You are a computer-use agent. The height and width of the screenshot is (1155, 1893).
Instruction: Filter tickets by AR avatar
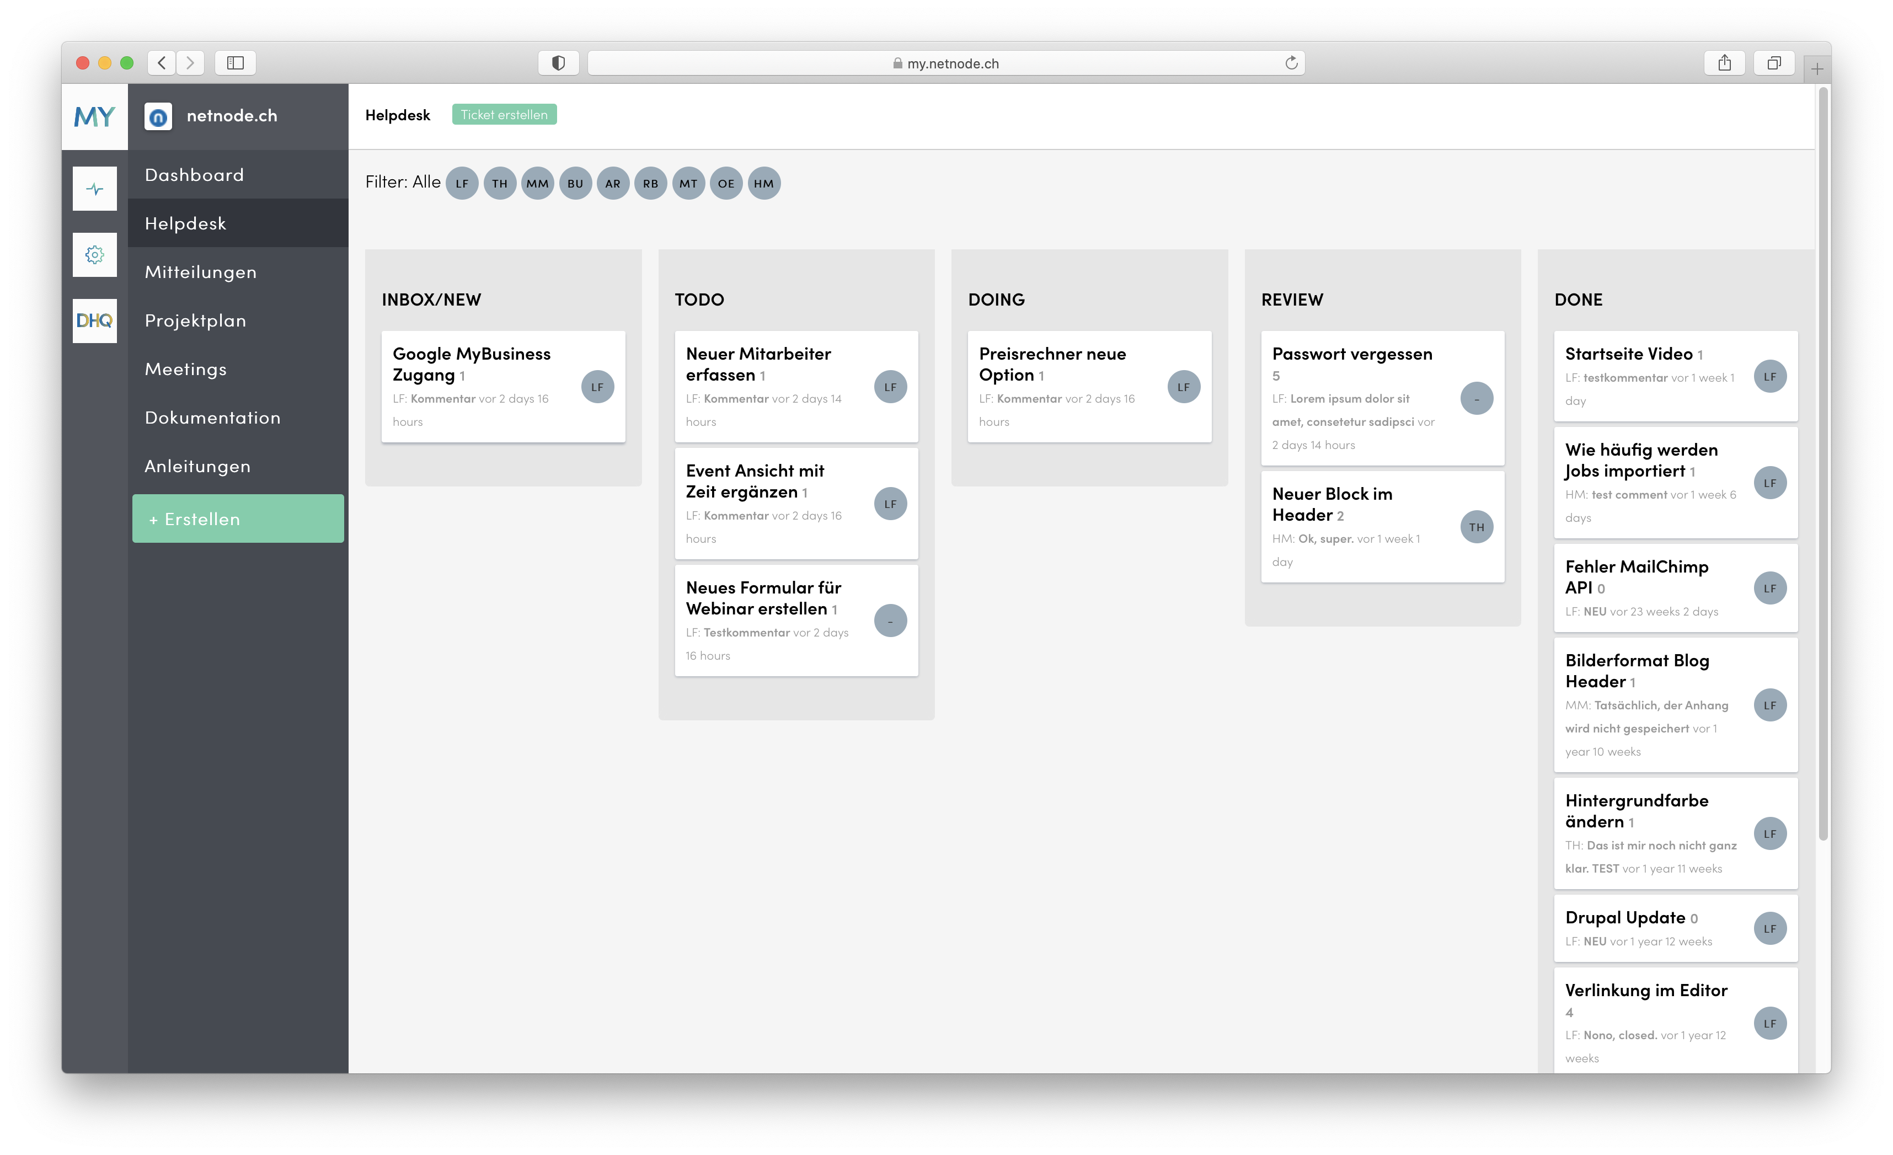tap(612, 184)
